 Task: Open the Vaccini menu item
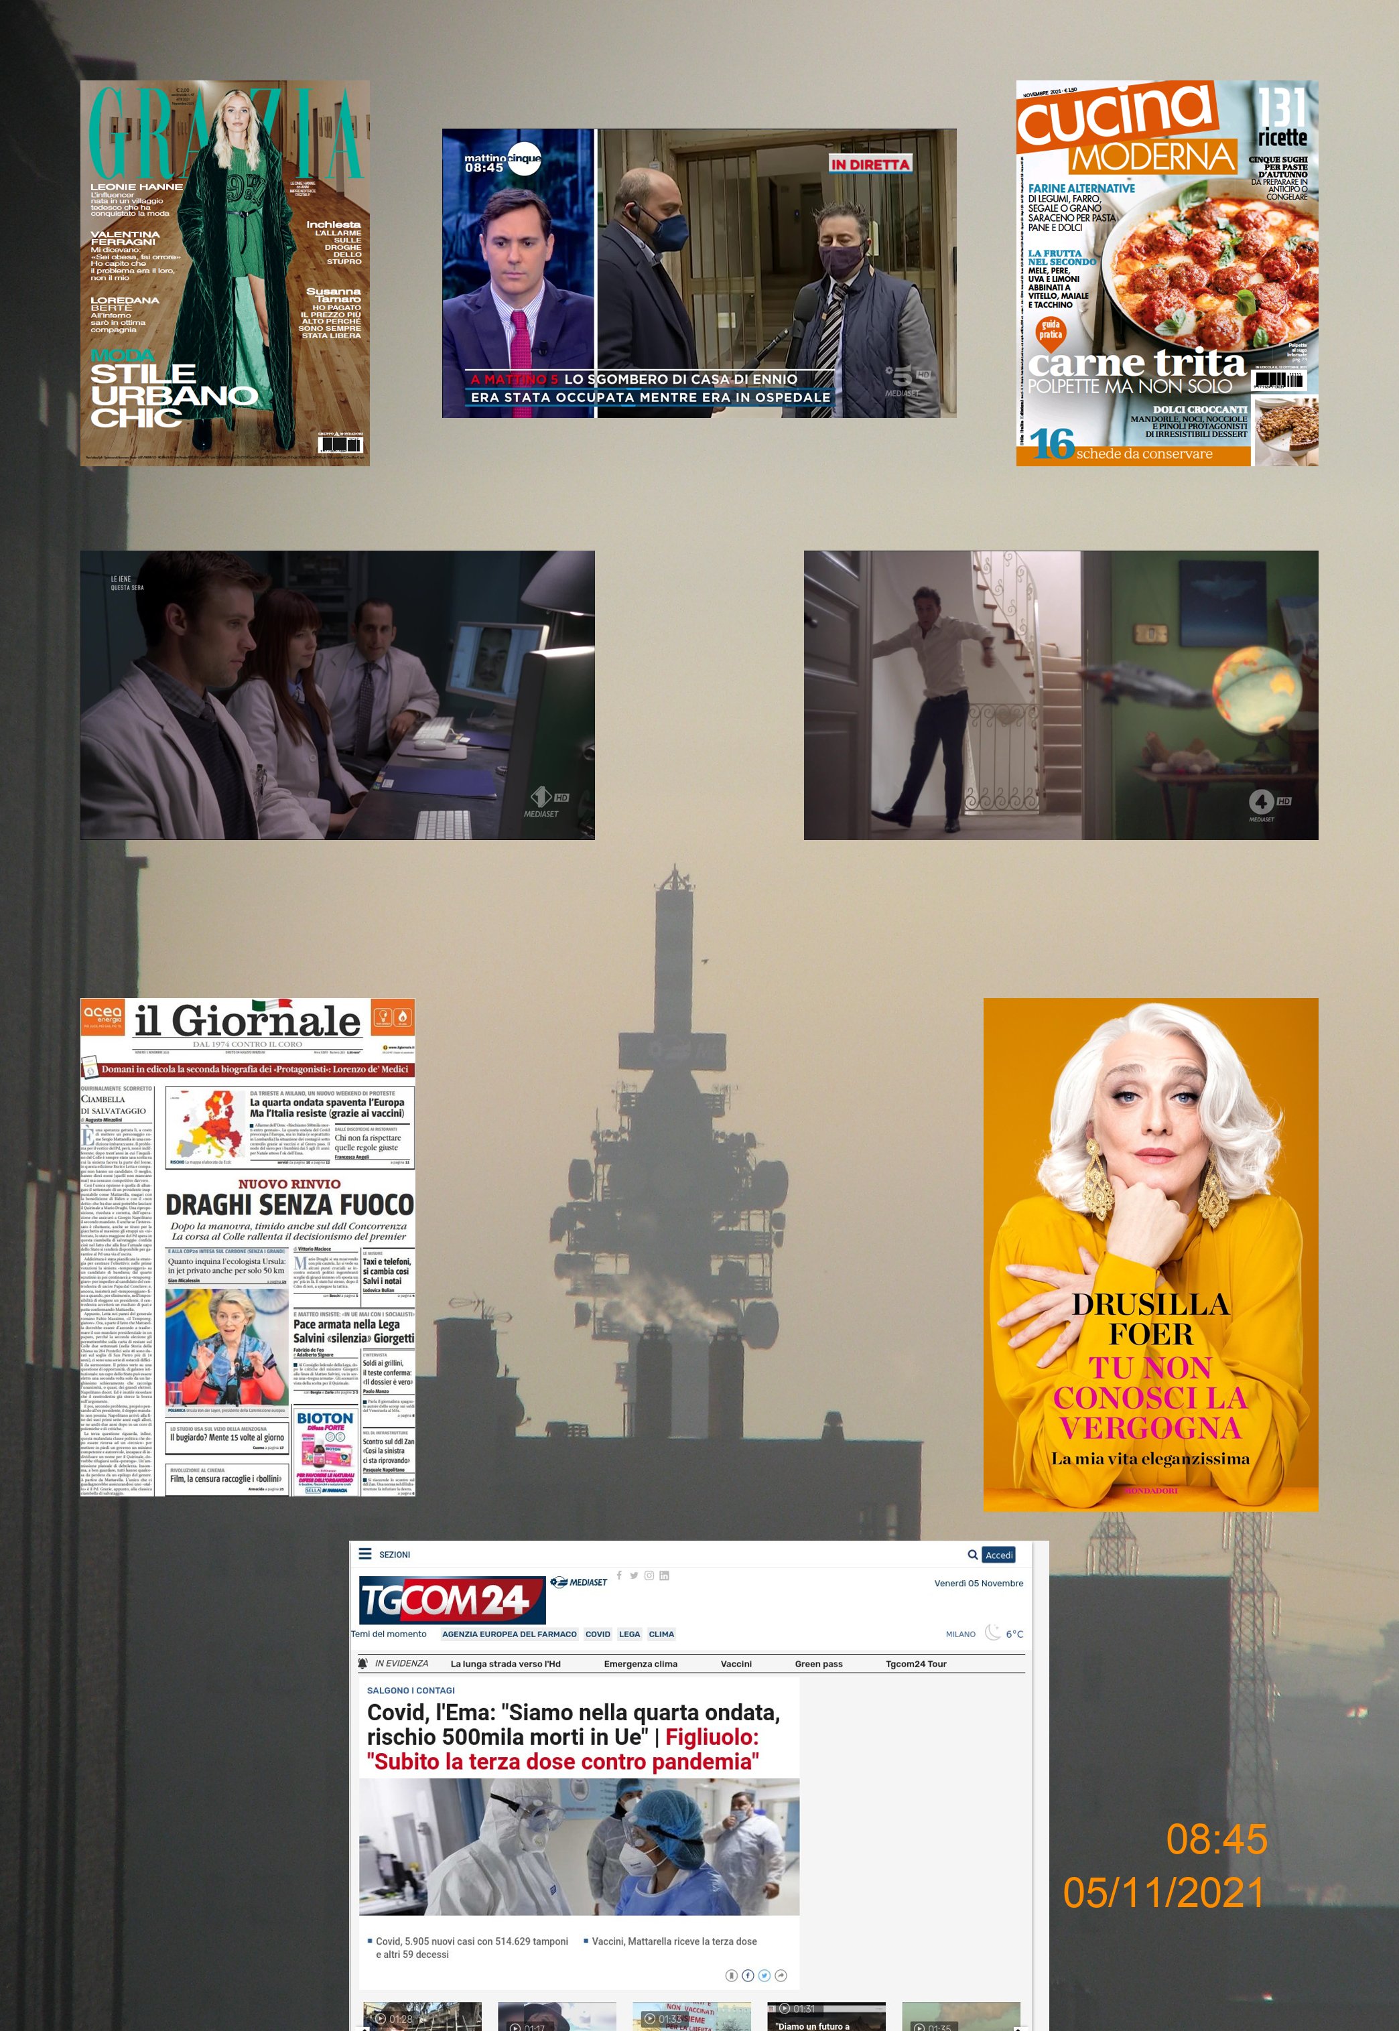[736, 1663]
